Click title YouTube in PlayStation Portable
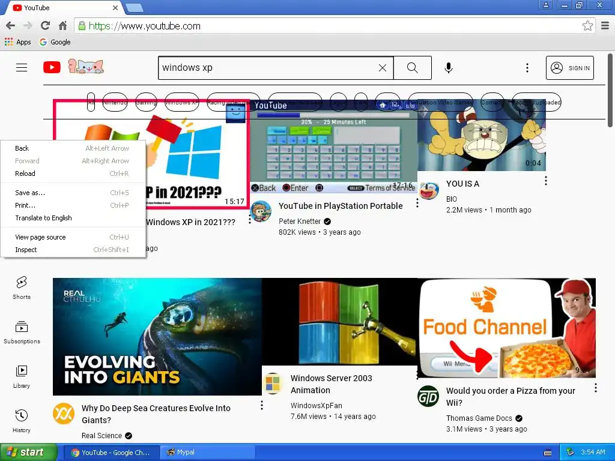 (341, 206)
